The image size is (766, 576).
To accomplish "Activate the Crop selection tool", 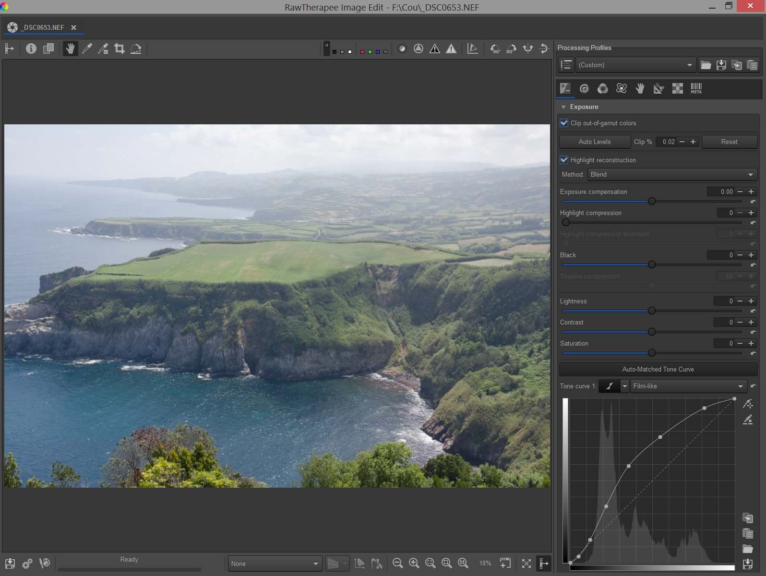I will click(120, 48).
